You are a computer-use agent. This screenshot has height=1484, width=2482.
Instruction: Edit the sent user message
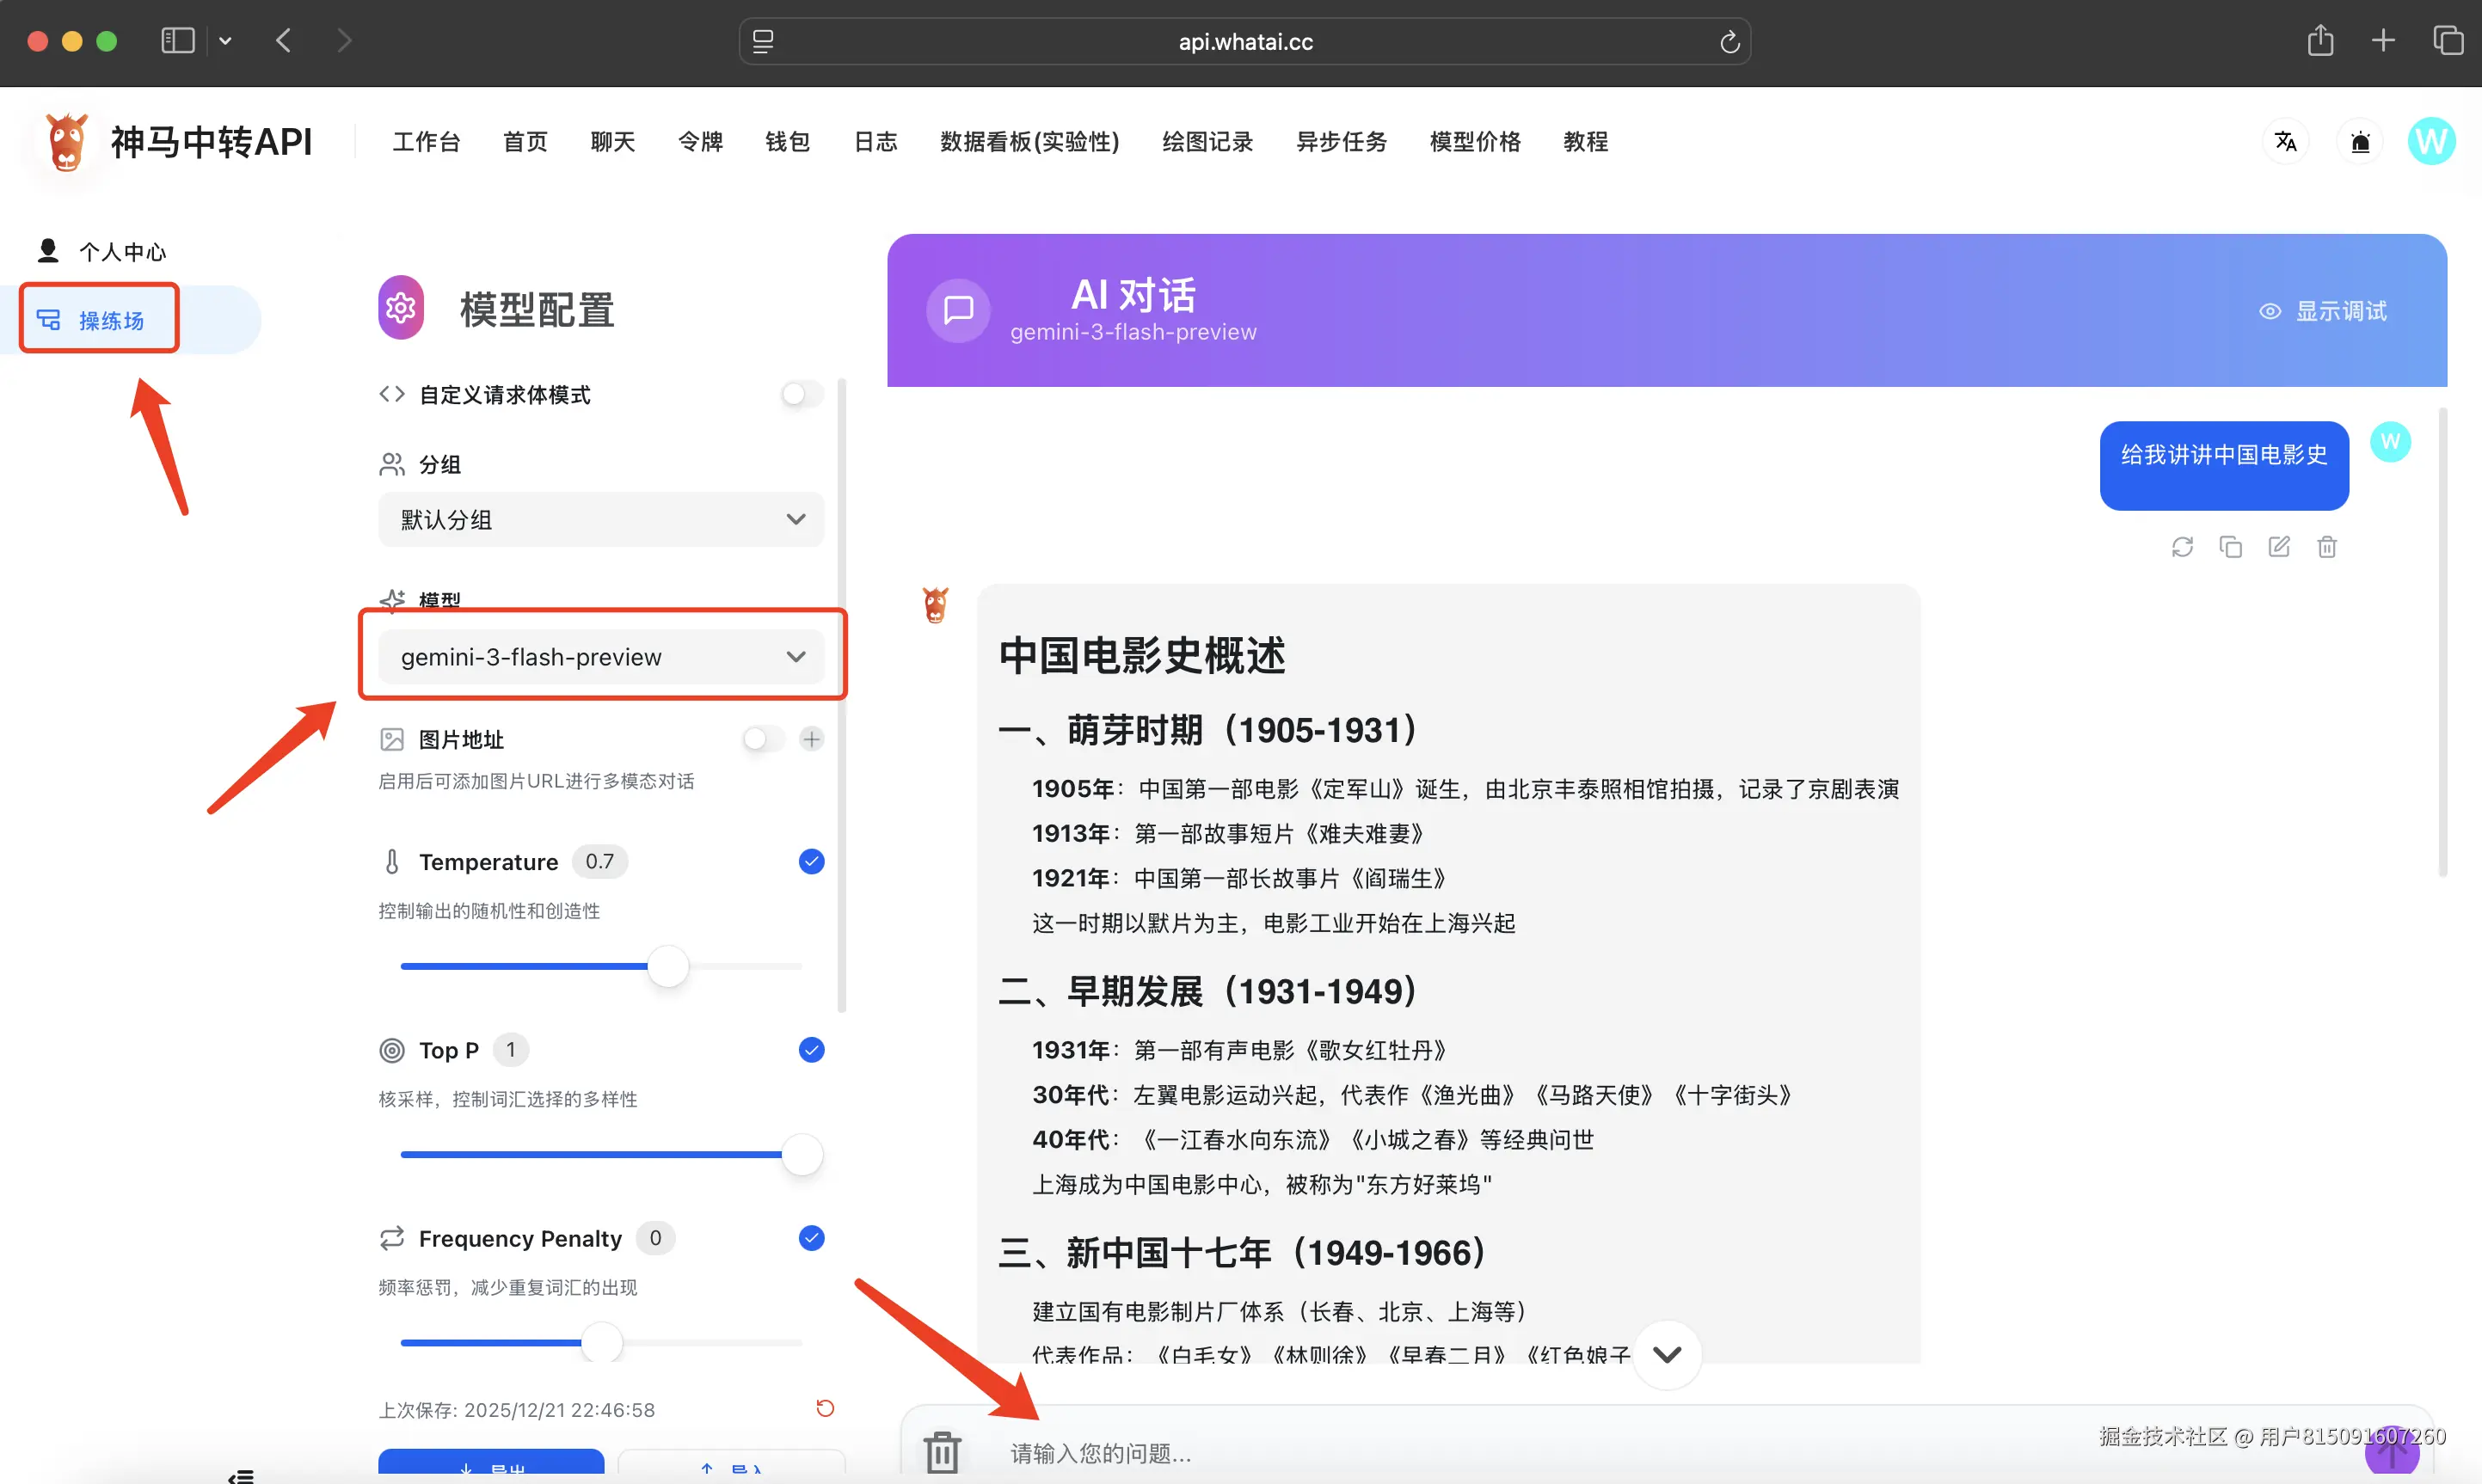tap(2279, 546)
